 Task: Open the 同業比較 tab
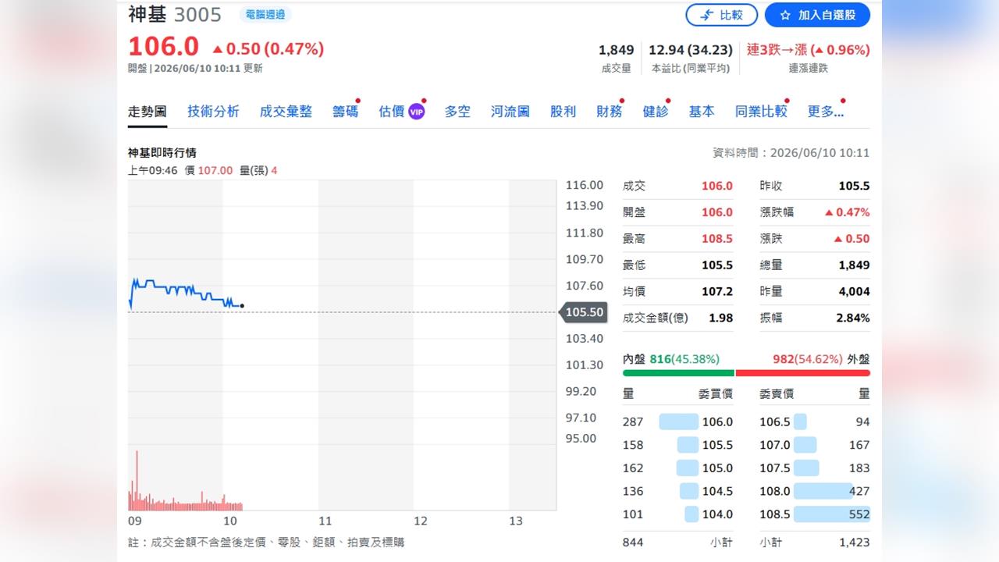(761, 112)
